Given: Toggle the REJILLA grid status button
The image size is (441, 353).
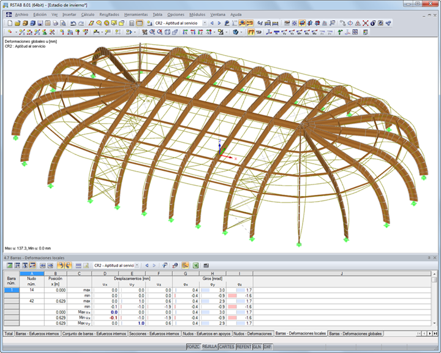Looking at the screenshot, I should click(x=209, y=347).
